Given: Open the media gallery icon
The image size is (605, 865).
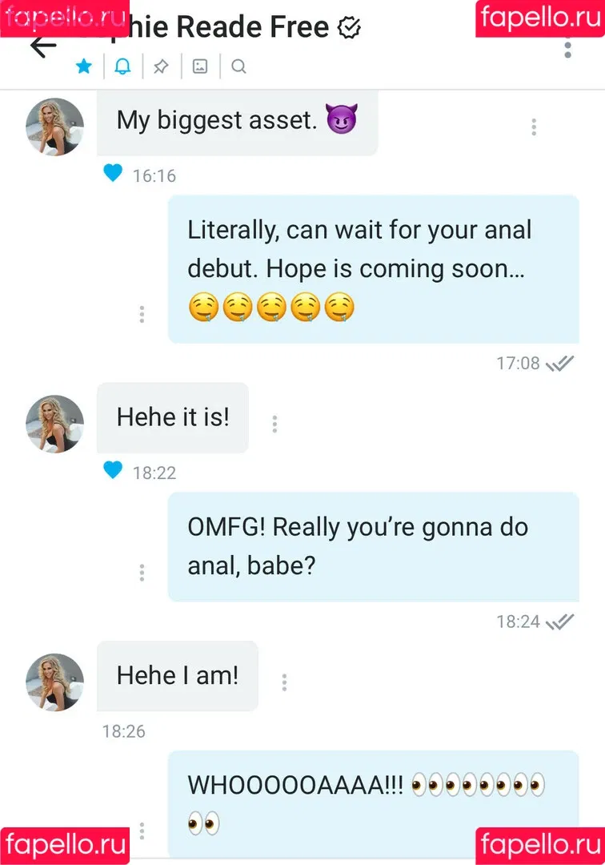Looking at the screenshot, I should pyautogui.click(x=200, y=66).
